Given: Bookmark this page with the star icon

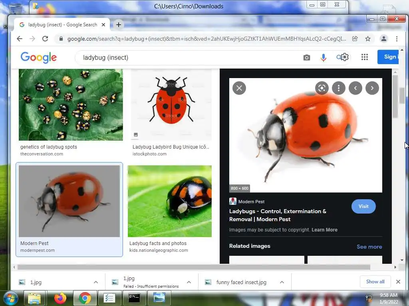Looking at the screenshot, I should click(x=368, y=39).
